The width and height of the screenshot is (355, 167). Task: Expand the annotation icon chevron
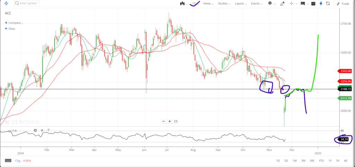[x=308, y=4]
